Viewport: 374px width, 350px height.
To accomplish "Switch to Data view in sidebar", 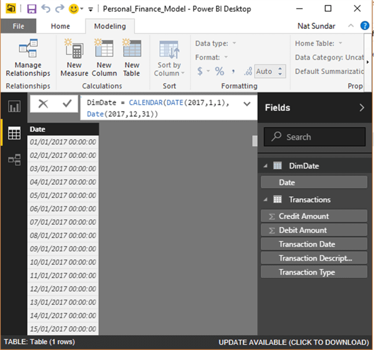I will coord(14,133).
